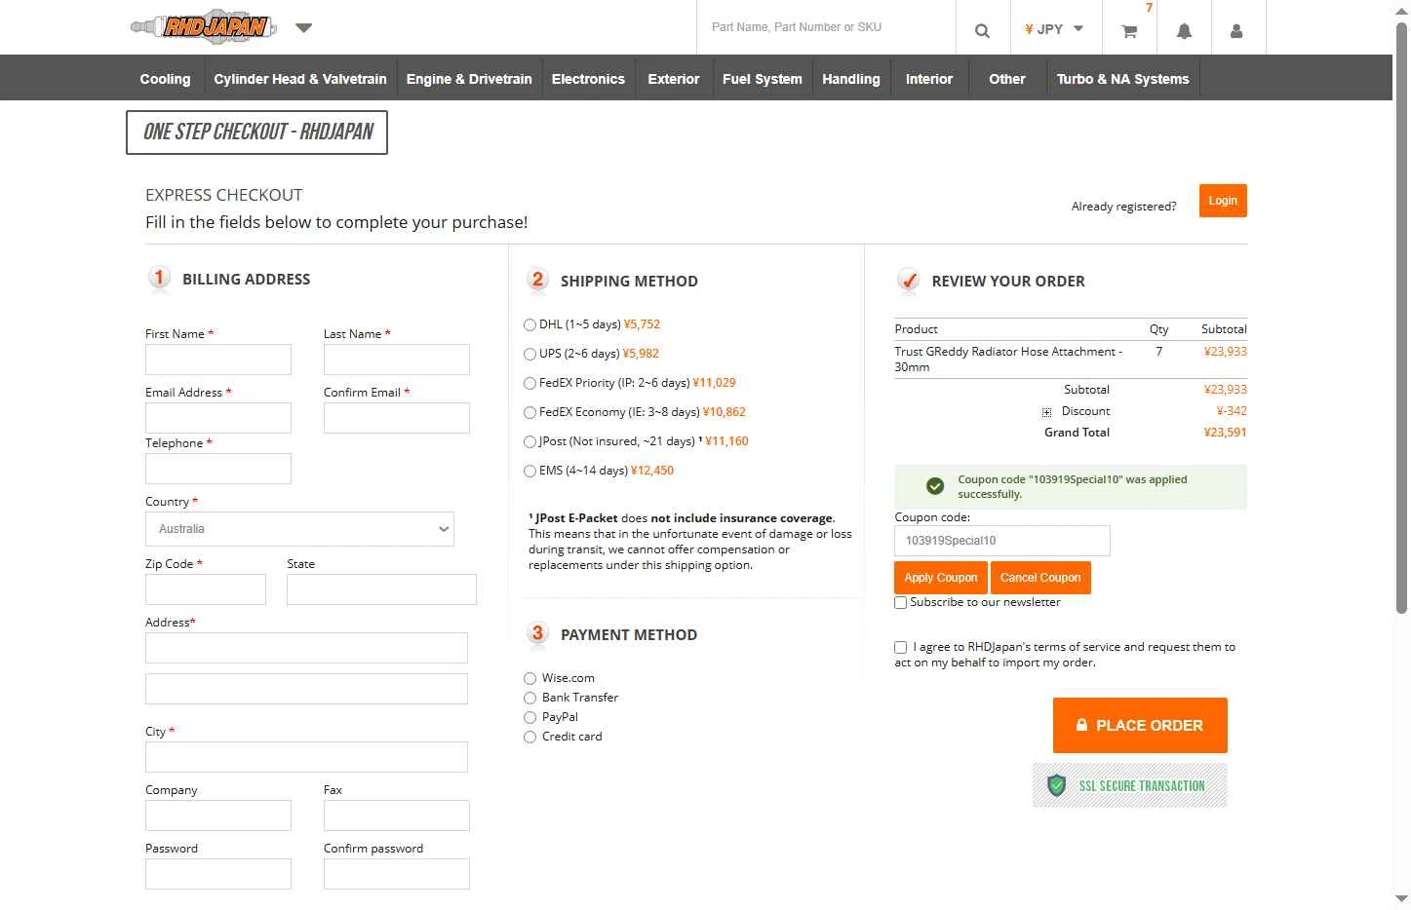This screenshot has height=910, width=1411.
Task: Open the JPY currency dropdown
Action: [x=1054, y=29]
